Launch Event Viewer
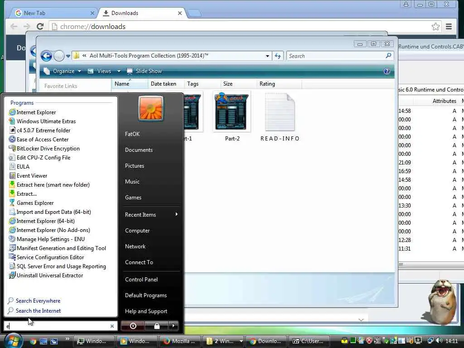Image resolution: width=464 pixels, height=348 pixels. (28, 176)
